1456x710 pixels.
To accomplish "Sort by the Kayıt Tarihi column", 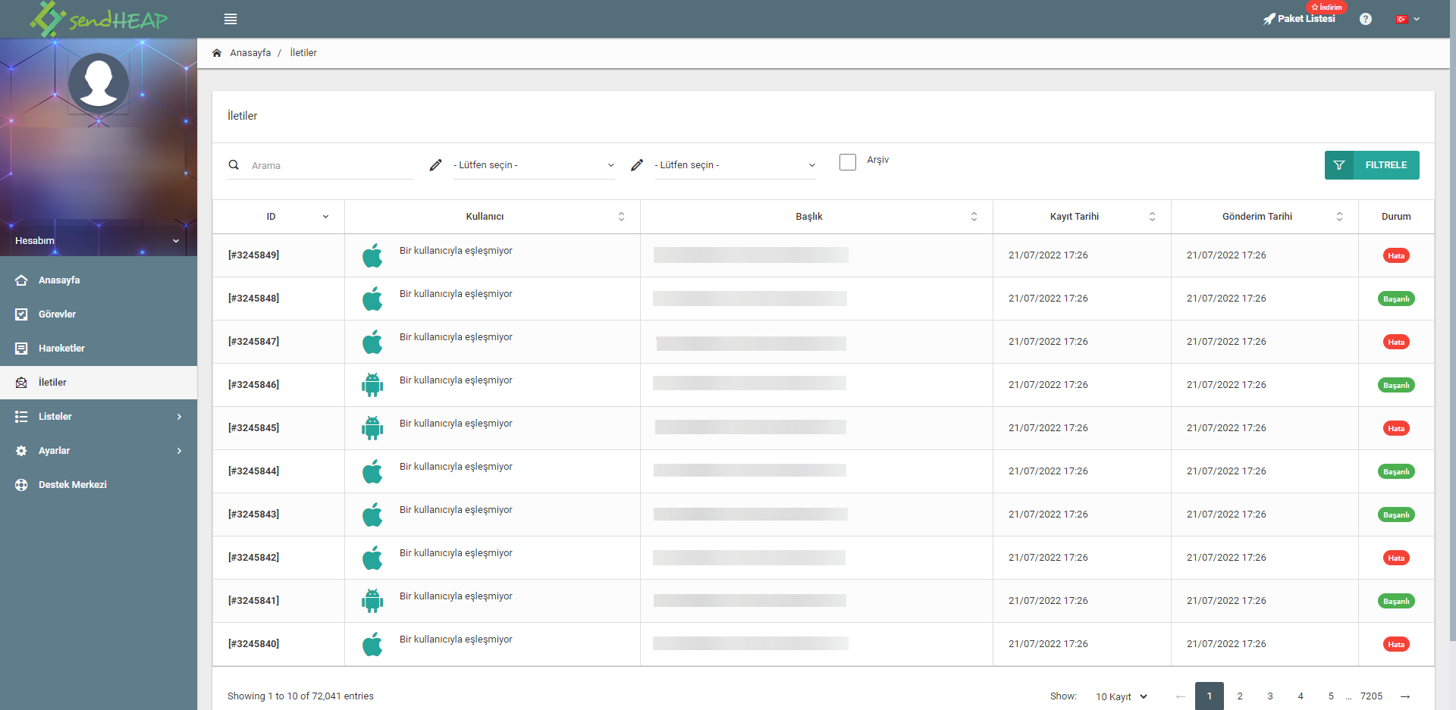I will [x=1082, y=217].
